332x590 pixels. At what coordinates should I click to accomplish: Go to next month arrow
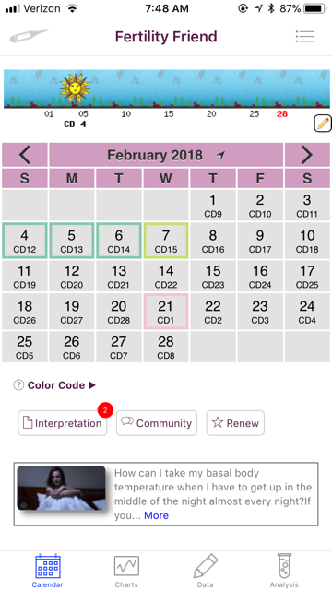pyautogui.click(x=307, y=155)
